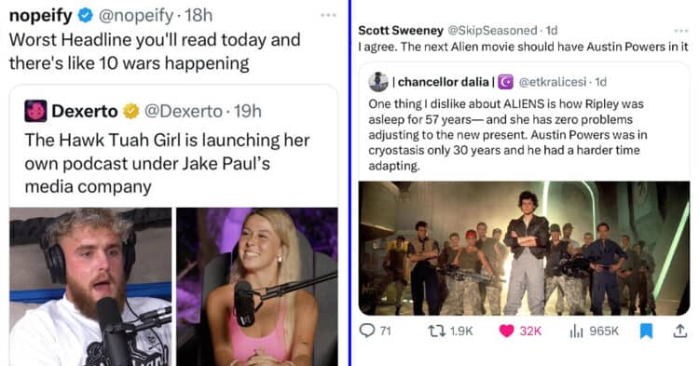
Task: Open the @SkipSeasoned handle link
Action: coord(492,31)
